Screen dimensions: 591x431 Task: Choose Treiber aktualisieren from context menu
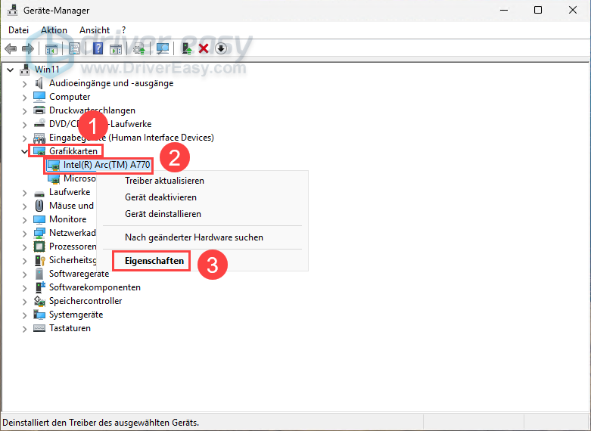point(165,181)
